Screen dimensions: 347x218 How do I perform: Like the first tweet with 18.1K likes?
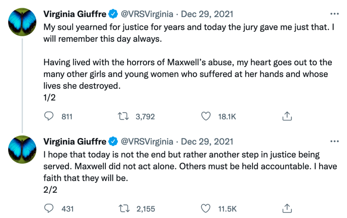pos(207,116)
